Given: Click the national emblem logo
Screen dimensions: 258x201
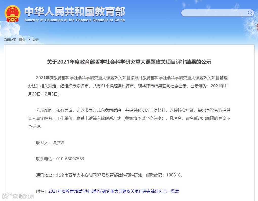Looking at the screenshot, I should [x=12, y=13].
